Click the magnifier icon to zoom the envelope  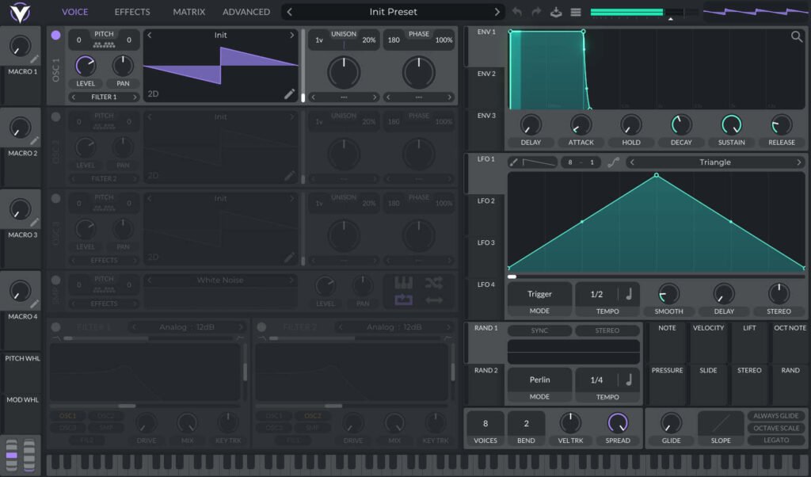[795, 36]
